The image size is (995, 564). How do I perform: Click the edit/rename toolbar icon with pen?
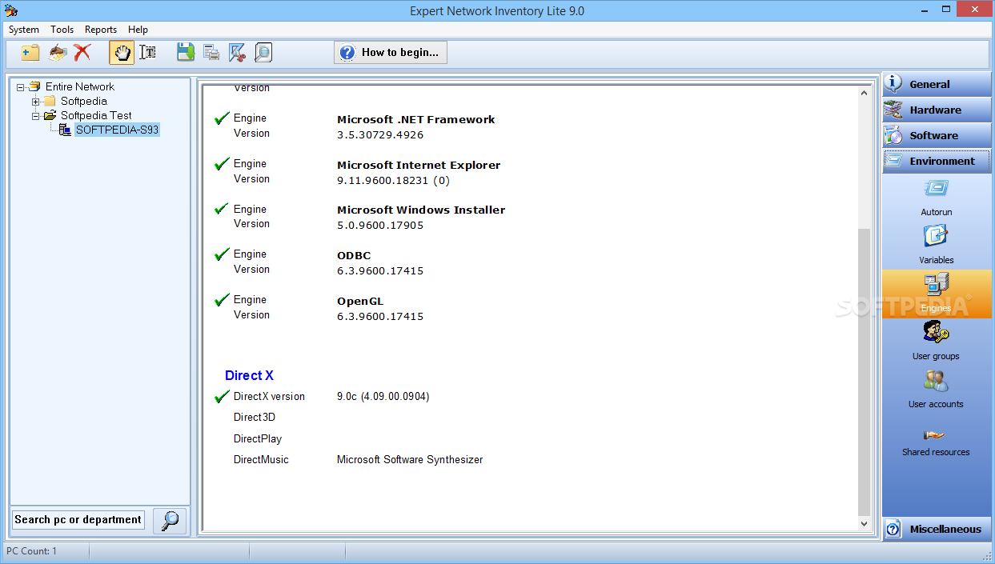pos(57,53)
